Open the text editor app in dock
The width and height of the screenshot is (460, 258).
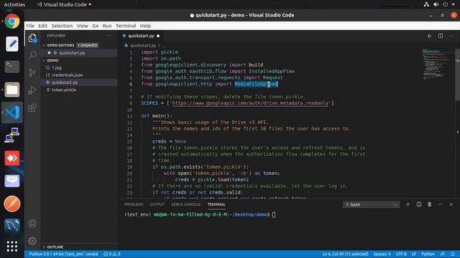tap(12, 44)
